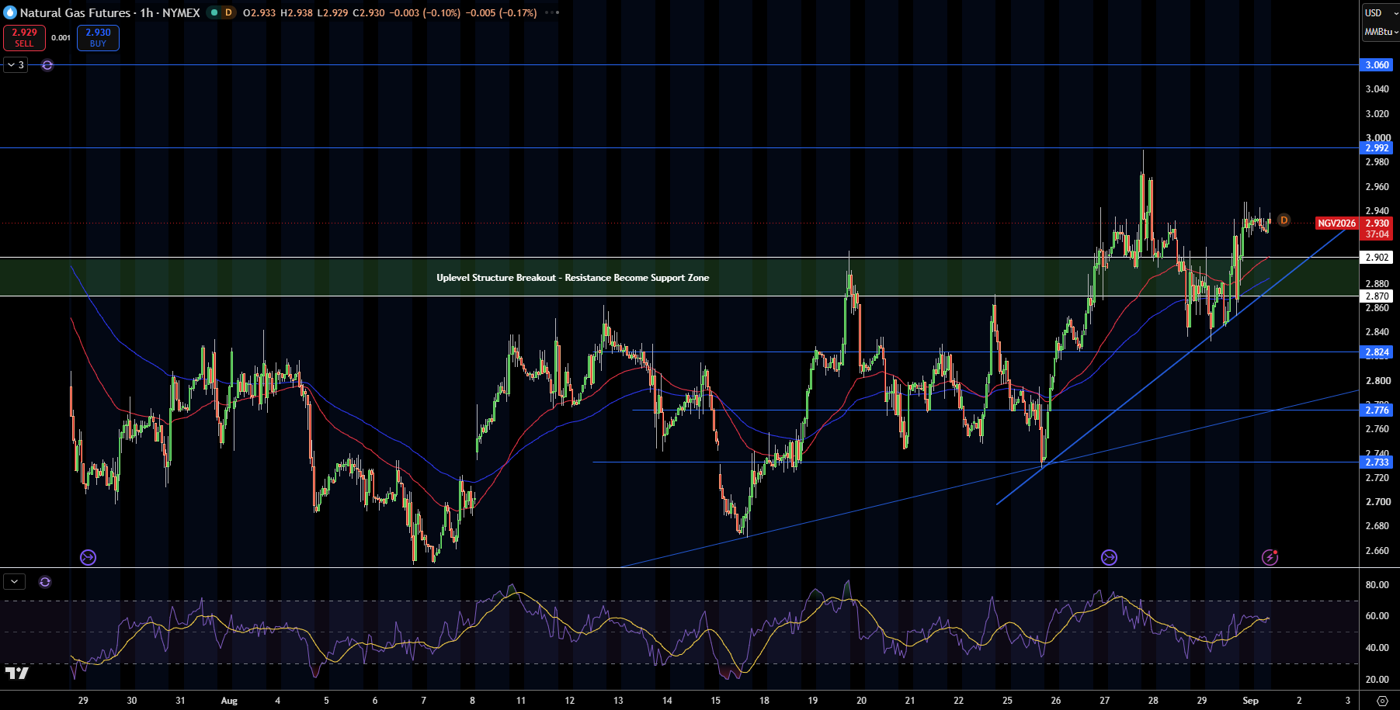The image size is (1400, 710).
Task: Click the NGV2026 contract price label
Action: pyautogui.click(x=1337, y=223)
